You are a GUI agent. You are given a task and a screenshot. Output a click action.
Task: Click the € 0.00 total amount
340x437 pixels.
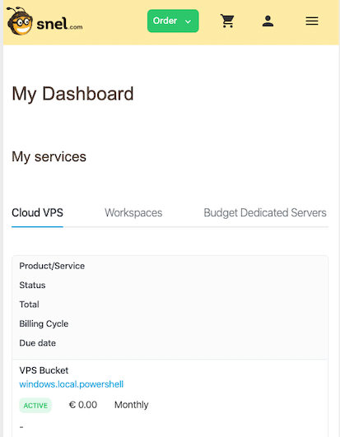point(83,405)
